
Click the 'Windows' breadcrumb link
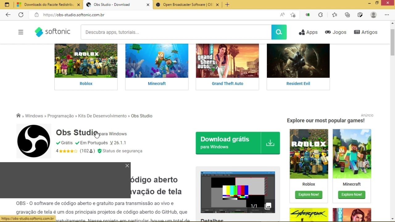34,116
